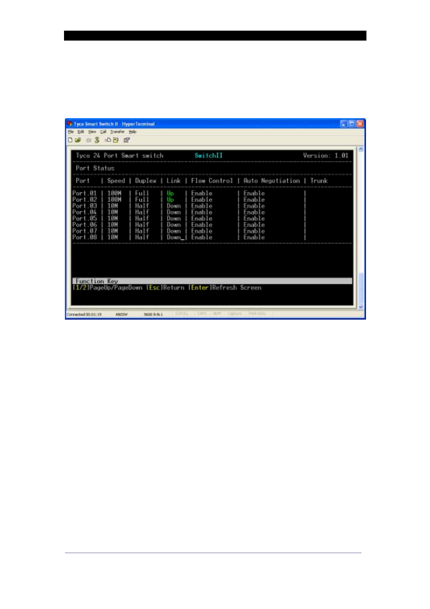Minimize the HyperTerminal window
This screenshot has width=430, height=609.
click(343, 124)
